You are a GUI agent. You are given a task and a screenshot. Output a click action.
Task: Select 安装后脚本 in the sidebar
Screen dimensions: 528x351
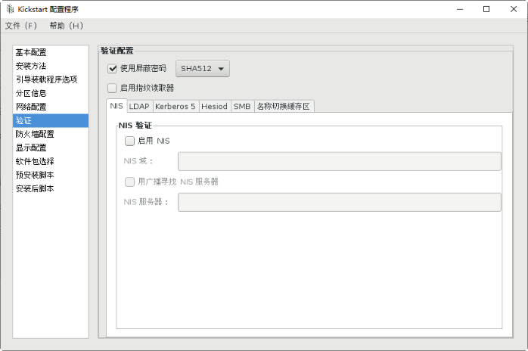point(51,188)
